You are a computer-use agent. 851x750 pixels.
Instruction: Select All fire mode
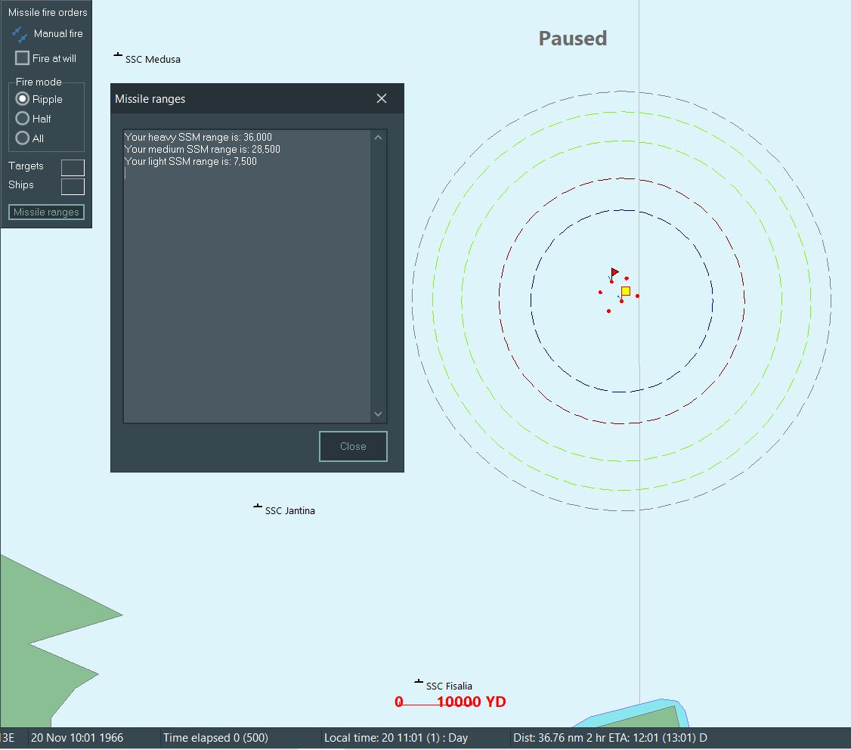point(22,138)
